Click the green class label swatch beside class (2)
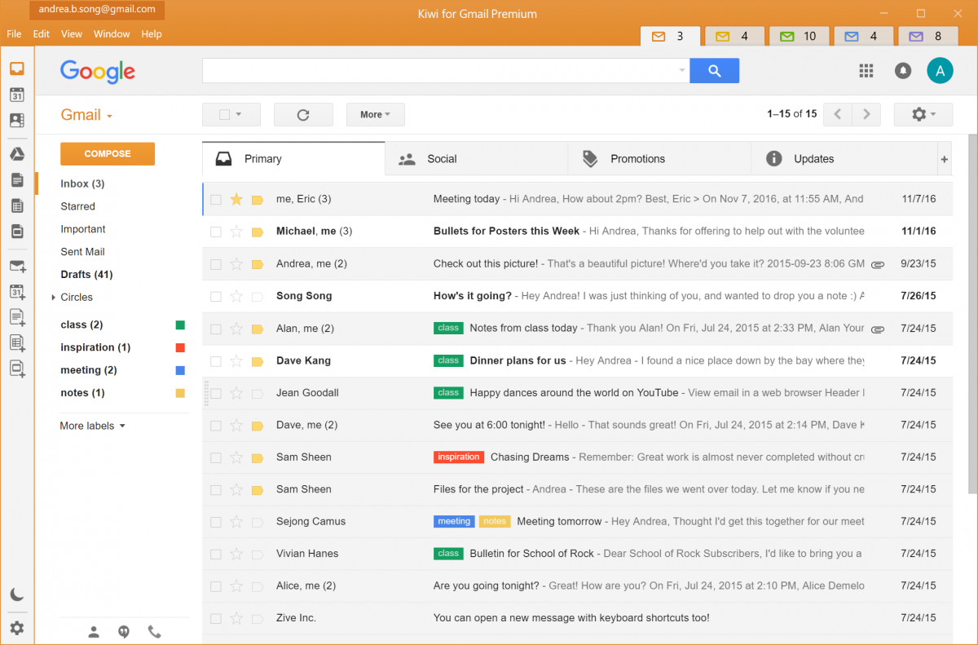Screen dimensions: 978x645 pyautogui.click(x=179, y=324)
